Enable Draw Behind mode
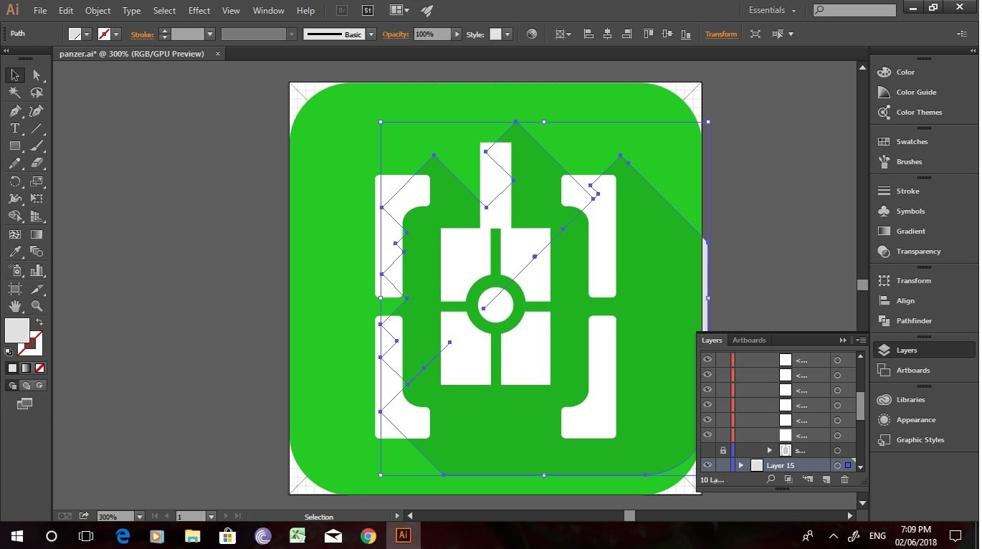This screenshot has height=549, width=982. coord(26,385)
